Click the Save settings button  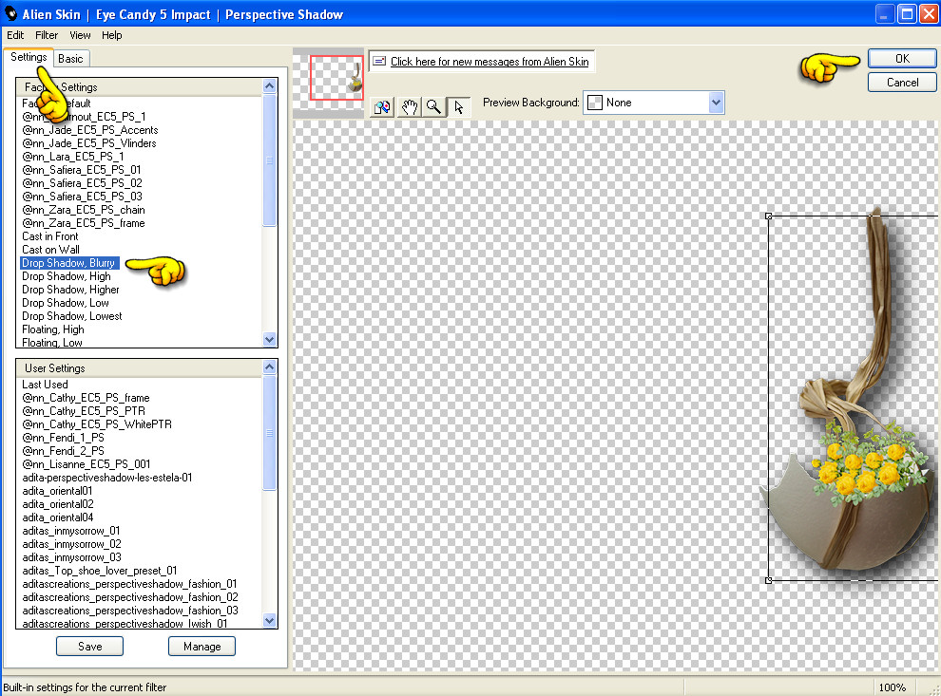pyautogui.click(x=90, y=647)
